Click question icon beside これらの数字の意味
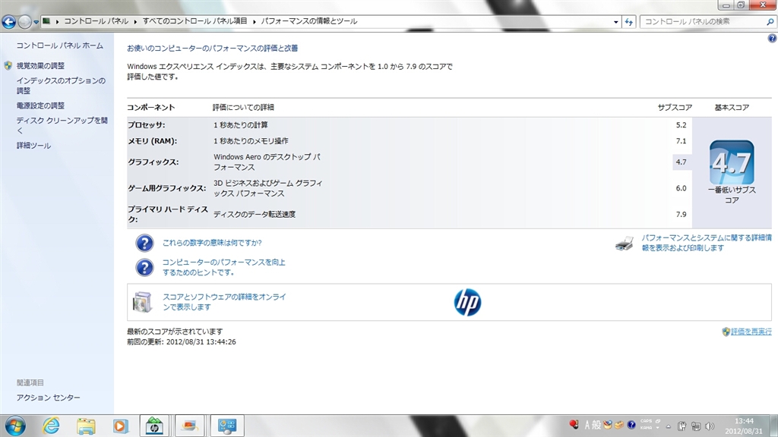 (x=144, y=244)
